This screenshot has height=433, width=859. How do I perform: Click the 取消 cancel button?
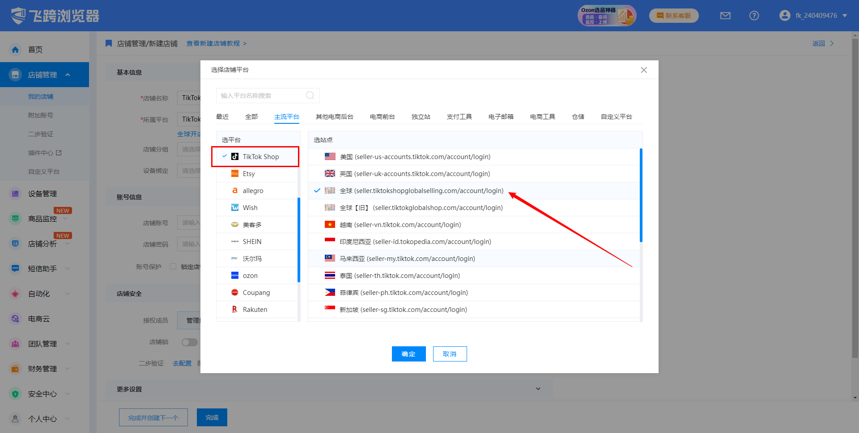coord(450,354)
